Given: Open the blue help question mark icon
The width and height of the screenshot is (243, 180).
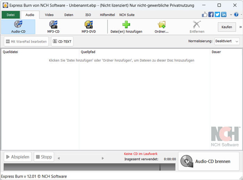Looking at the screenshot, I should tap(236, 15).
